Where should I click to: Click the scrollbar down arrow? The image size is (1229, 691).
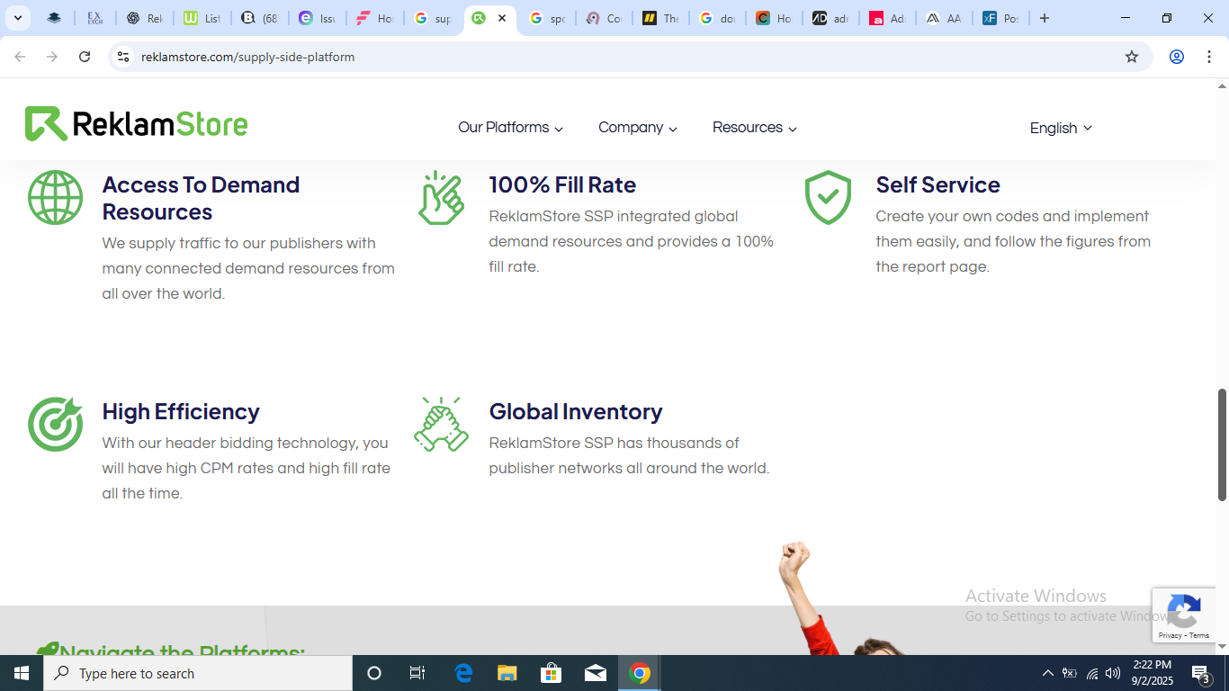(x=1222, y=646)
